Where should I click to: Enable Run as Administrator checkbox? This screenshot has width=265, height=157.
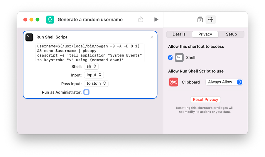86,92
